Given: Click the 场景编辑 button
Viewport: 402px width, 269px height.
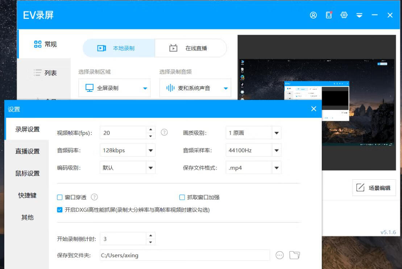Looking at the screenshot, I should [x=374, y=187].
